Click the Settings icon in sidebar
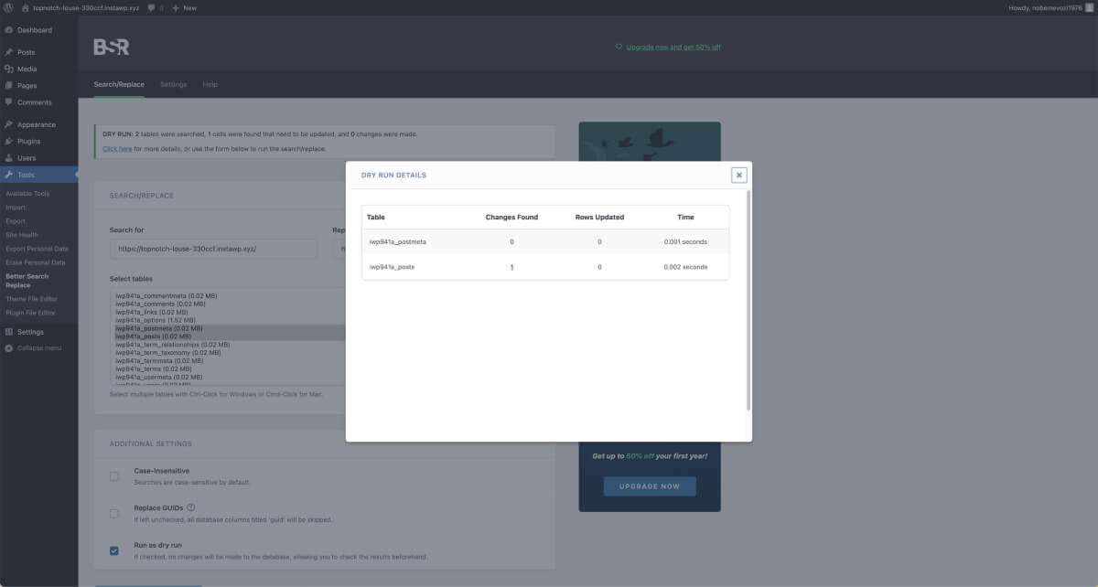This screenshot has height=587, width=1098. tap(8, 332)
